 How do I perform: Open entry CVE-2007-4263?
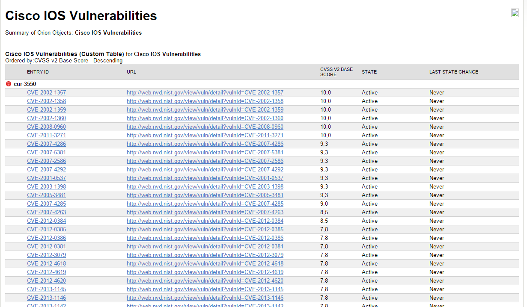46,212
